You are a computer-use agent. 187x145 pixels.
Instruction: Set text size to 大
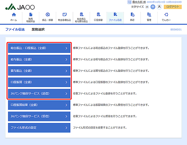coord(159,7)
